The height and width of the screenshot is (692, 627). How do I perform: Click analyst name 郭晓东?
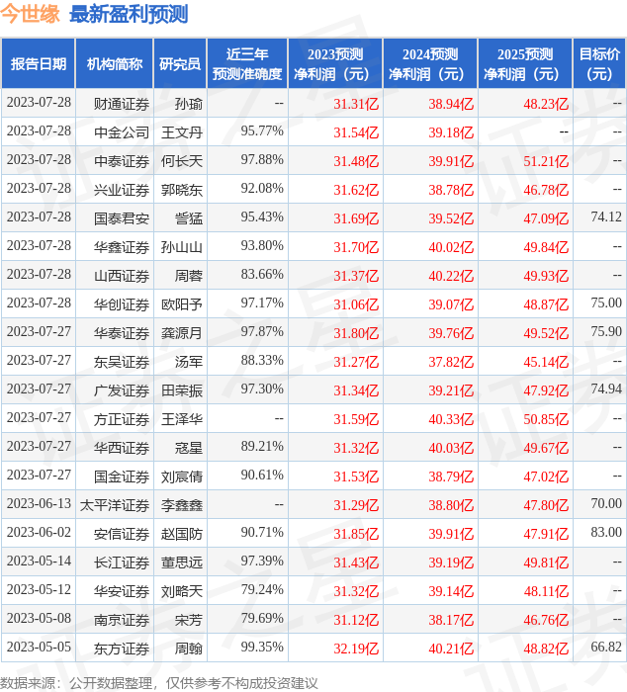pos(182,190)
